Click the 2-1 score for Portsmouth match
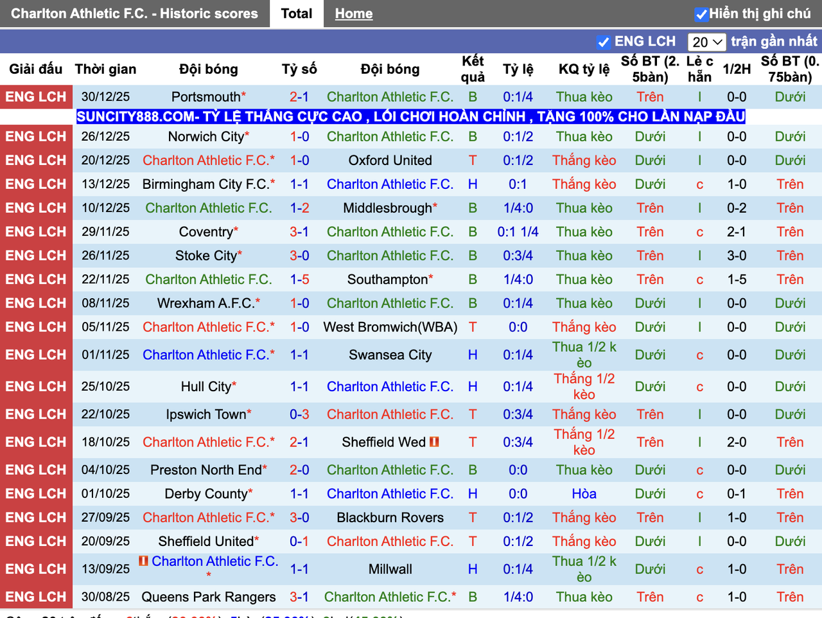 click(299, 97)
